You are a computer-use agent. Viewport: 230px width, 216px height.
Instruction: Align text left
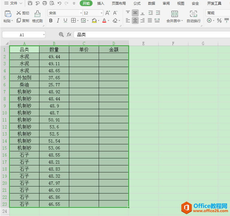coord(128,20)
